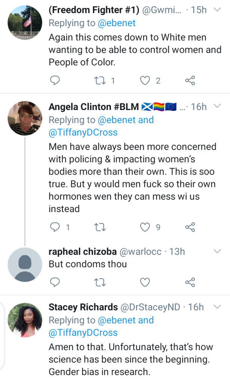Viewport: 230px width, 383px height.
Task: Like Angela Clinton's tweet with 9 likes
Action: [145, 227]
